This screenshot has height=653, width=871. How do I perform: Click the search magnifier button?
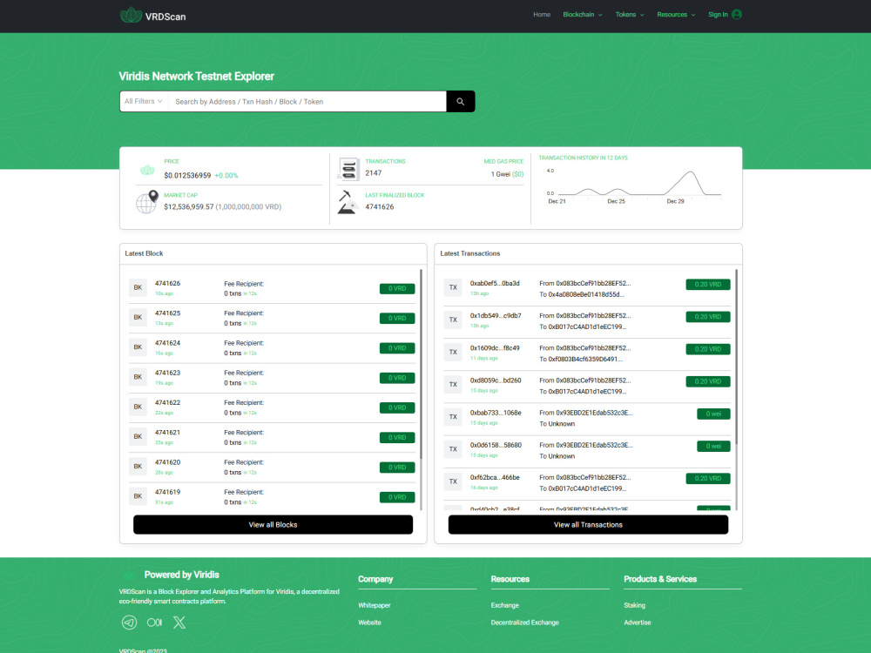[x=461, y=102]
